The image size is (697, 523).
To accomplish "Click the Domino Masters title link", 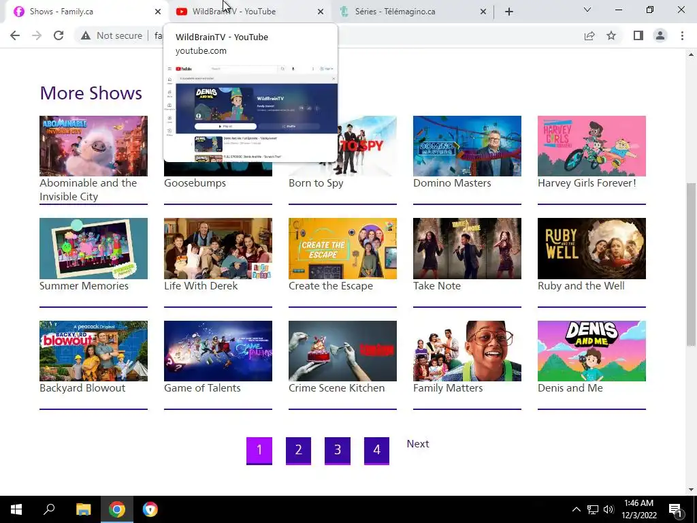I will [452, 183].
